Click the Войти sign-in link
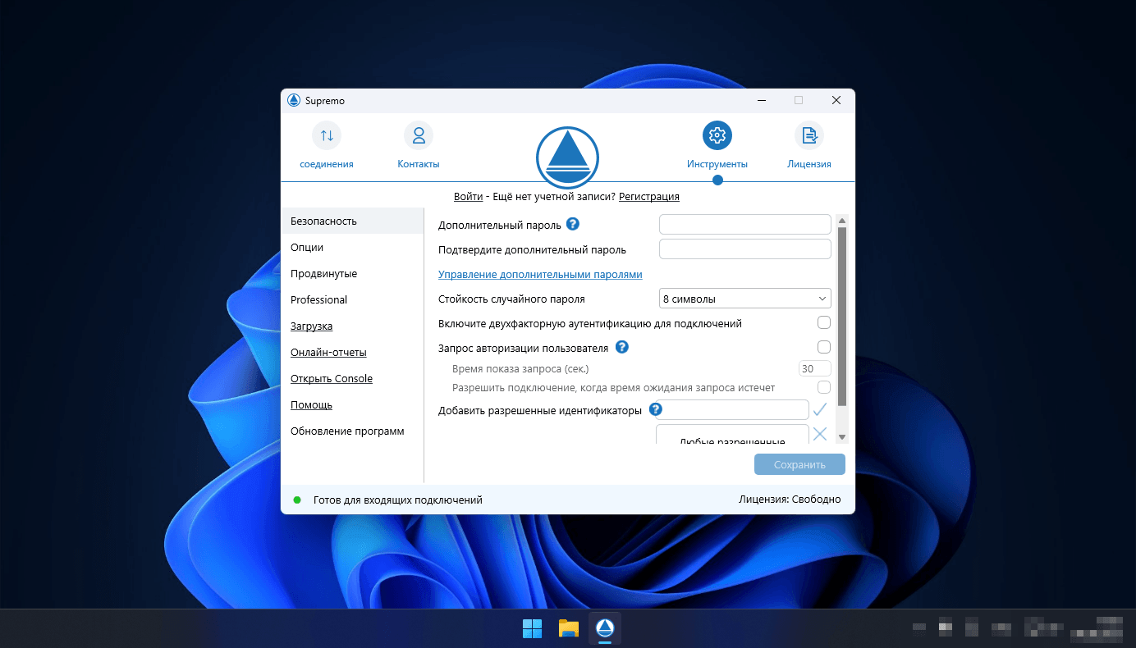Viewport: 1136px width, 648px height. tap(468, 197)
